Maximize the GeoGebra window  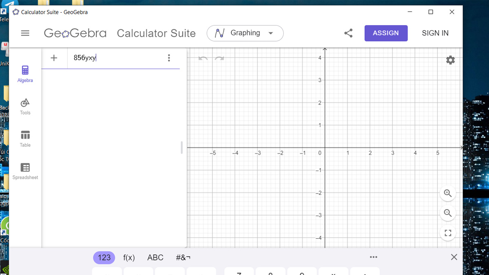pyautogui.click(x=431, y=12)
